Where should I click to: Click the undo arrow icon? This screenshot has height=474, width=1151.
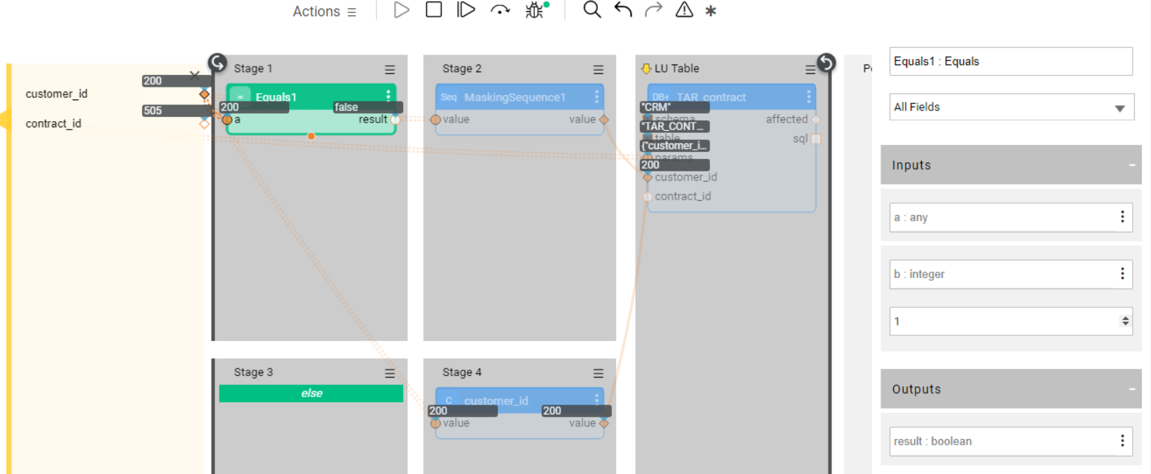623,11
